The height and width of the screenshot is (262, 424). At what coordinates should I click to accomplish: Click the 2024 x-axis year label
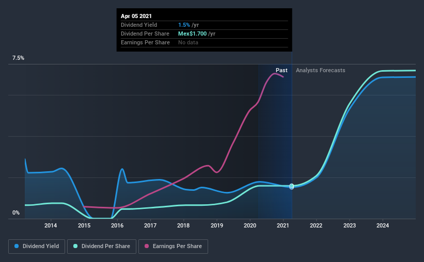pos(383,225)
